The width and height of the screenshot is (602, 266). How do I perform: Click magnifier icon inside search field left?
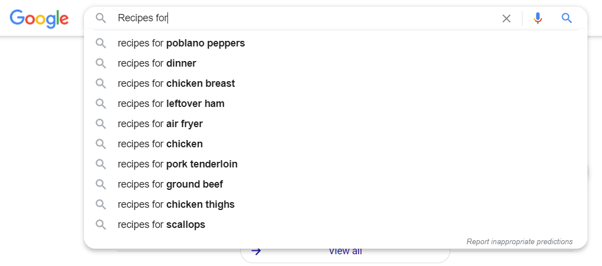click(101, 18)
